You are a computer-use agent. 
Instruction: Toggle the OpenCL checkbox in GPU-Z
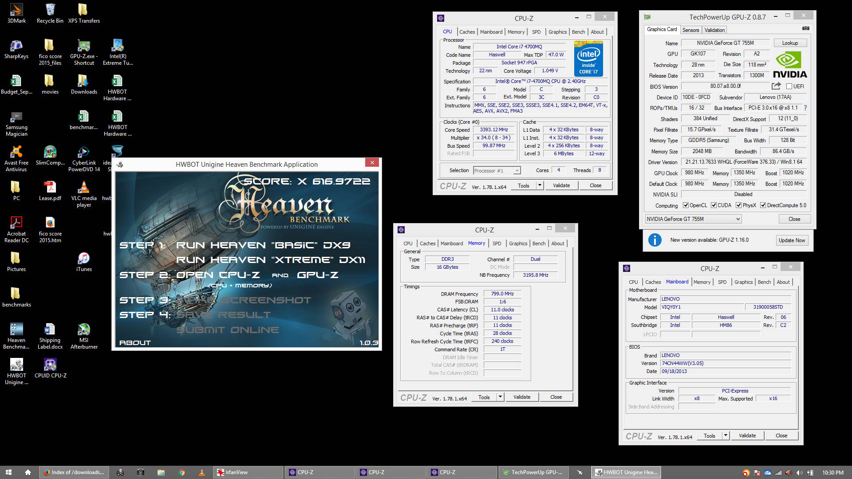pos(686,205)
